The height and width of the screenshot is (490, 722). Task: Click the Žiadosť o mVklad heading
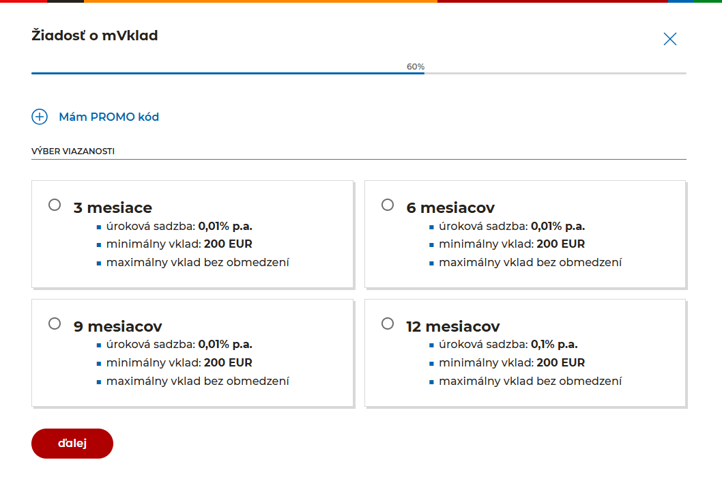[95, 35]
